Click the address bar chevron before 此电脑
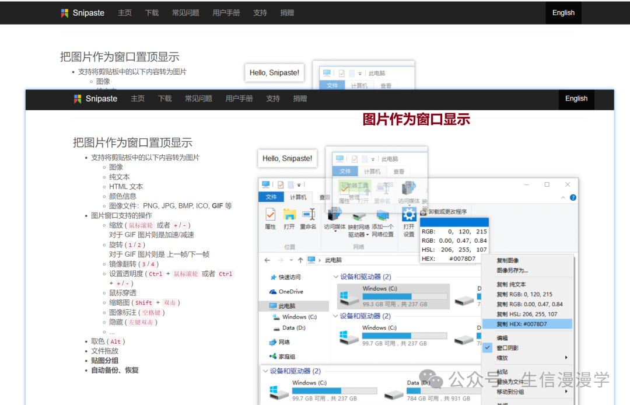The height and width of the screenshot is (405, 630). [x=320, y=260]
